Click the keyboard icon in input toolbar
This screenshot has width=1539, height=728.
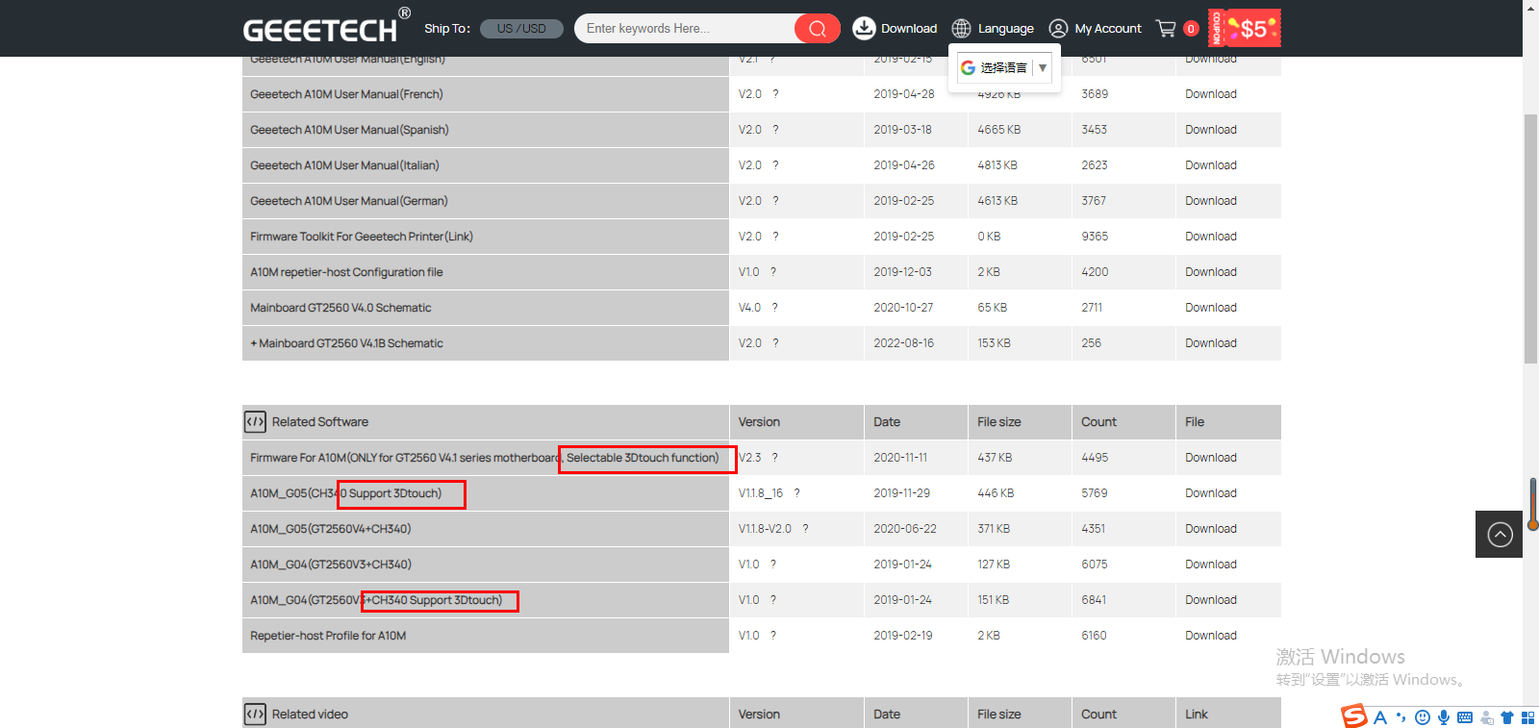pos(1465,717)
